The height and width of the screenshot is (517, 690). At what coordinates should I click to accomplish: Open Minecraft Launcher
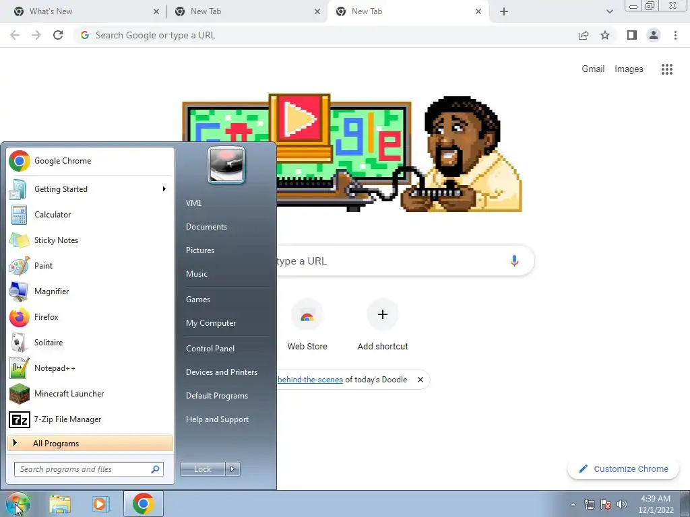tap(90, 393)
